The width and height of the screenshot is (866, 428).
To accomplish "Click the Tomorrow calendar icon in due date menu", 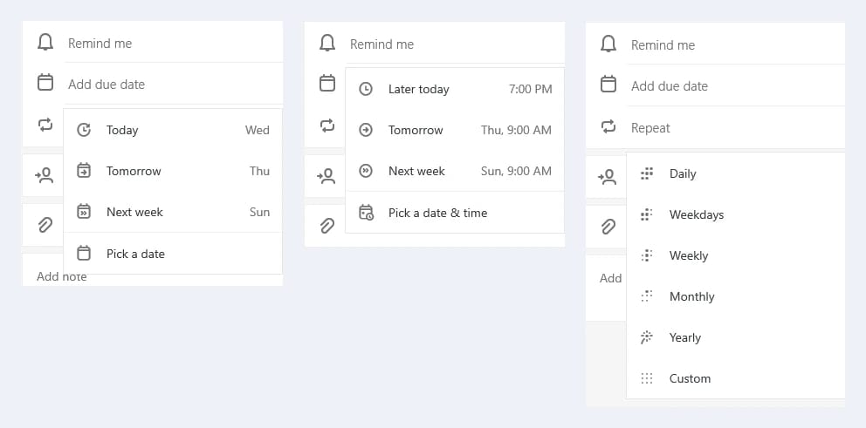I will (84, 171).
